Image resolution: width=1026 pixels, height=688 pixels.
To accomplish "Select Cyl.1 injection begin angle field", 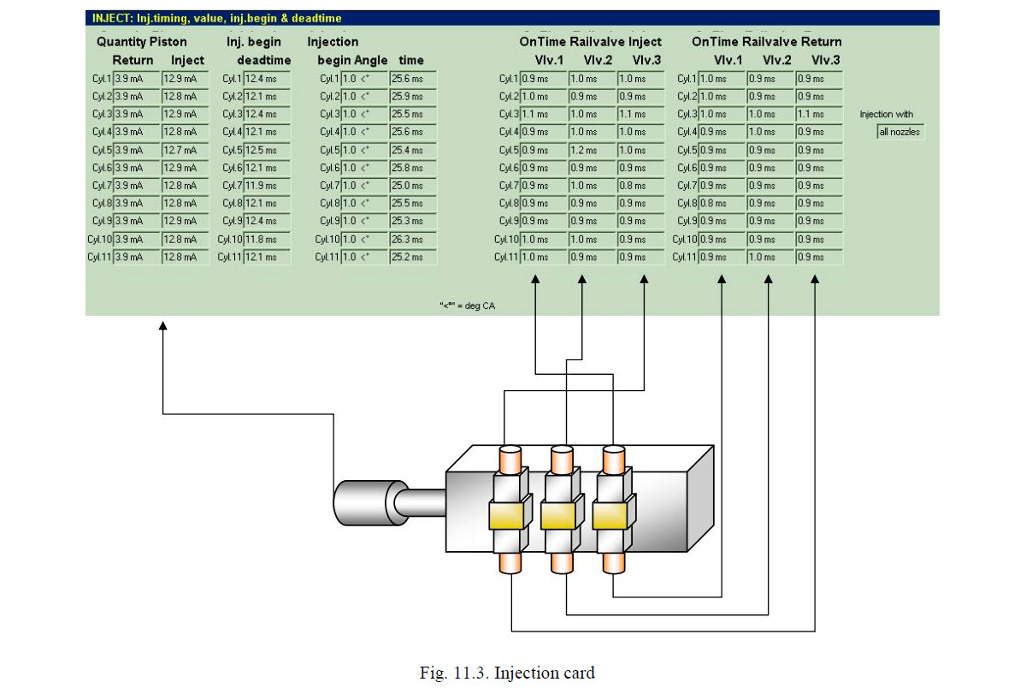I will pyautogui.click(x=362, y=79).
